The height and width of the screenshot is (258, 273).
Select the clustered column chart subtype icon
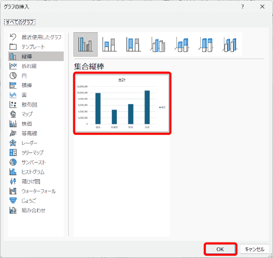tap(85, 44)
